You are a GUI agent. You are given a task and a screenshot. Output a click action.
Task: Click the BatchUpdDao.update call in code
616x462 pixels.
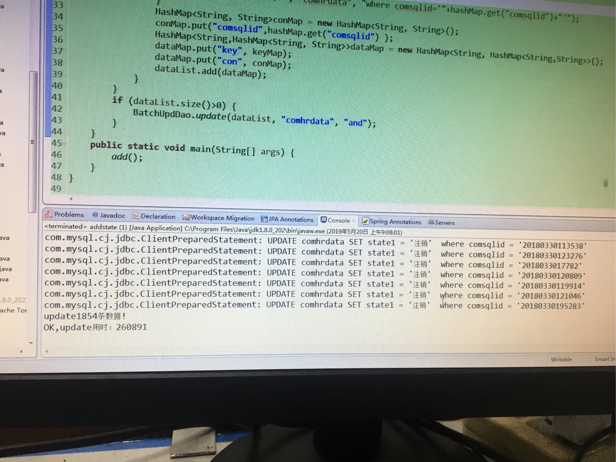click(254, 118)
